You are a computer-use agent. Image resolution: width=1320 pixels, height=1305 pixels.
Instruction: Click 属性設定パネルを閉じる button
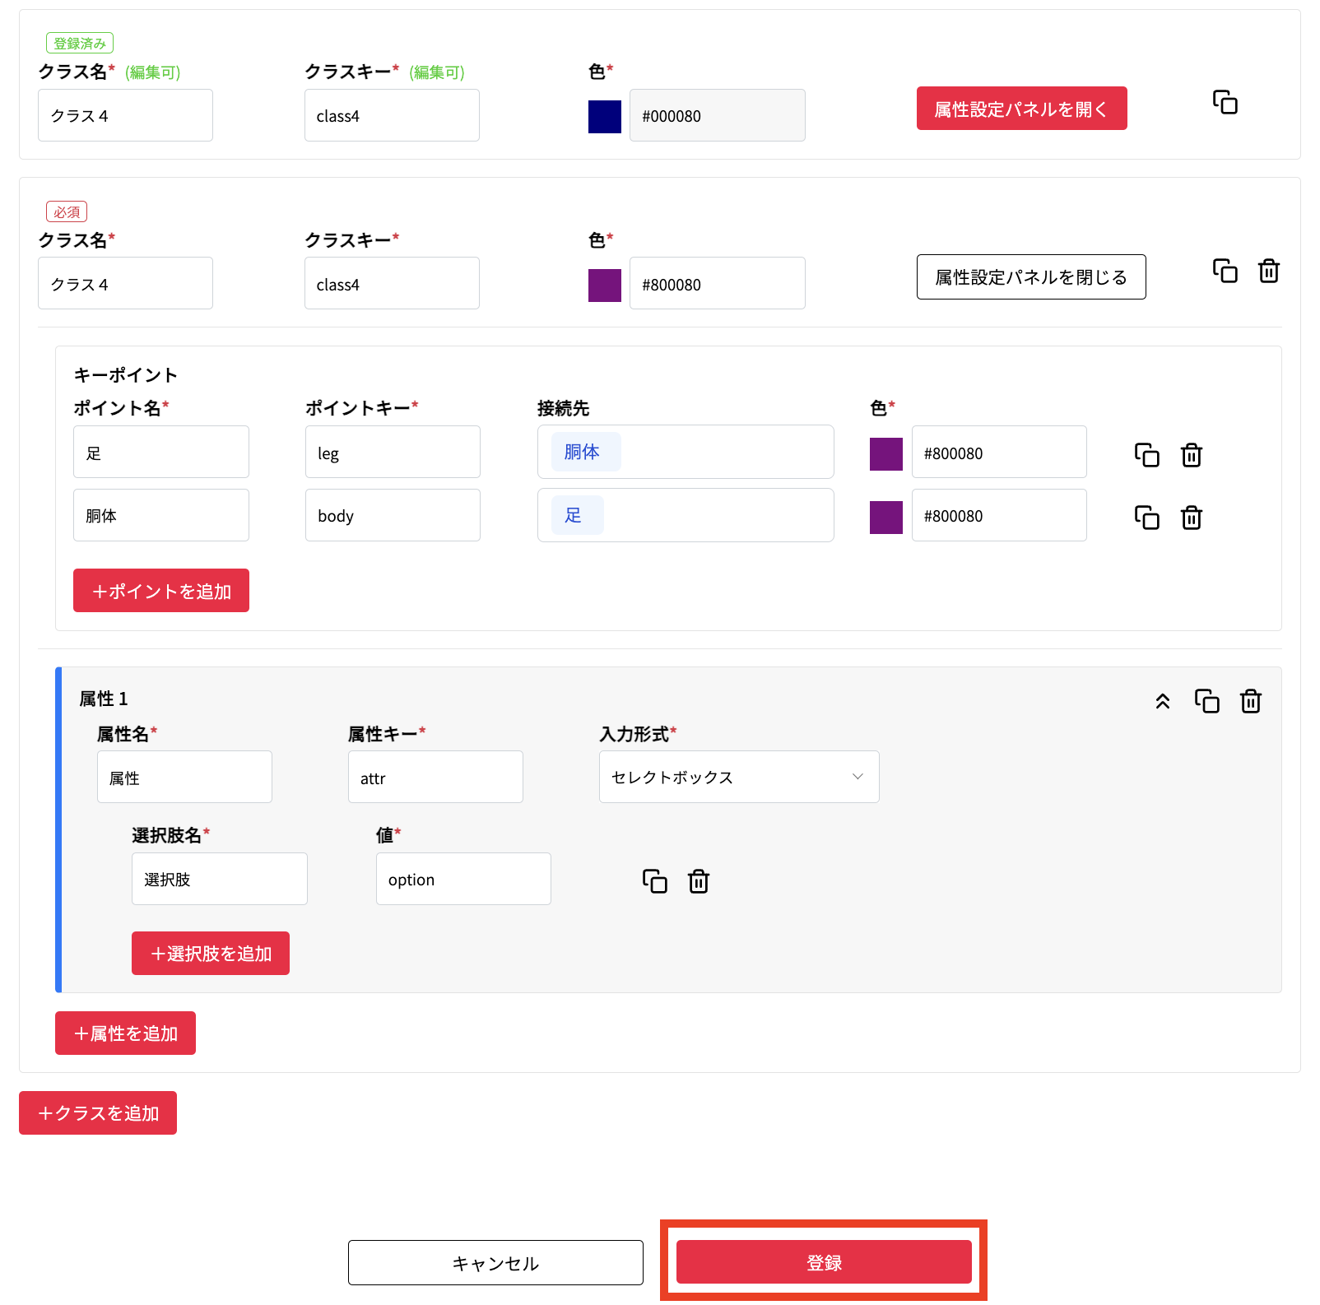(x=1031, y=277)
